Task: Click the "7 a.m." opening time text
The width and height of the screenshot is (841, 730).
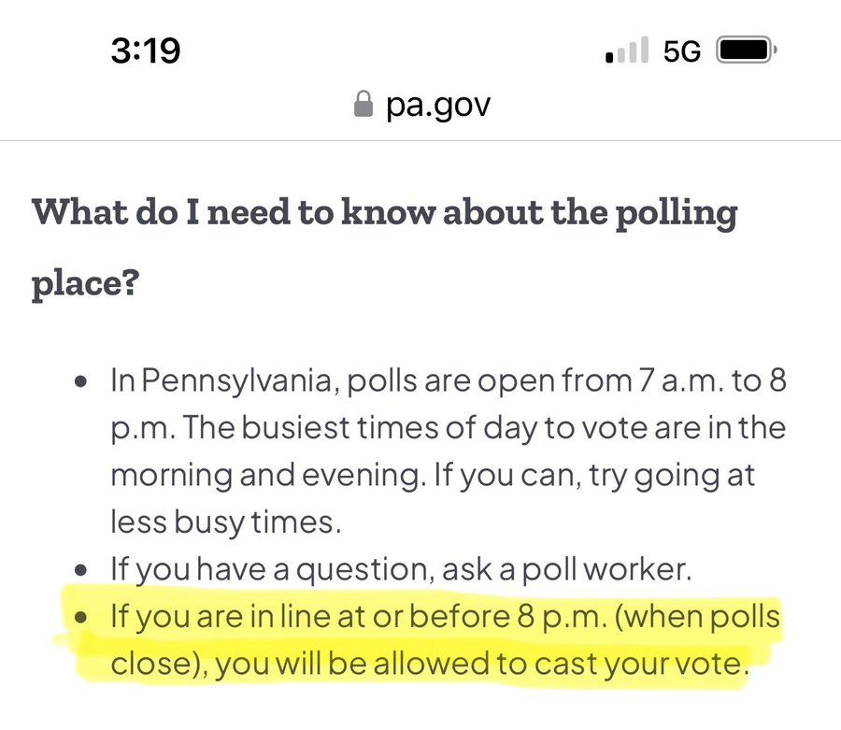Action: (x=668, y=380)
